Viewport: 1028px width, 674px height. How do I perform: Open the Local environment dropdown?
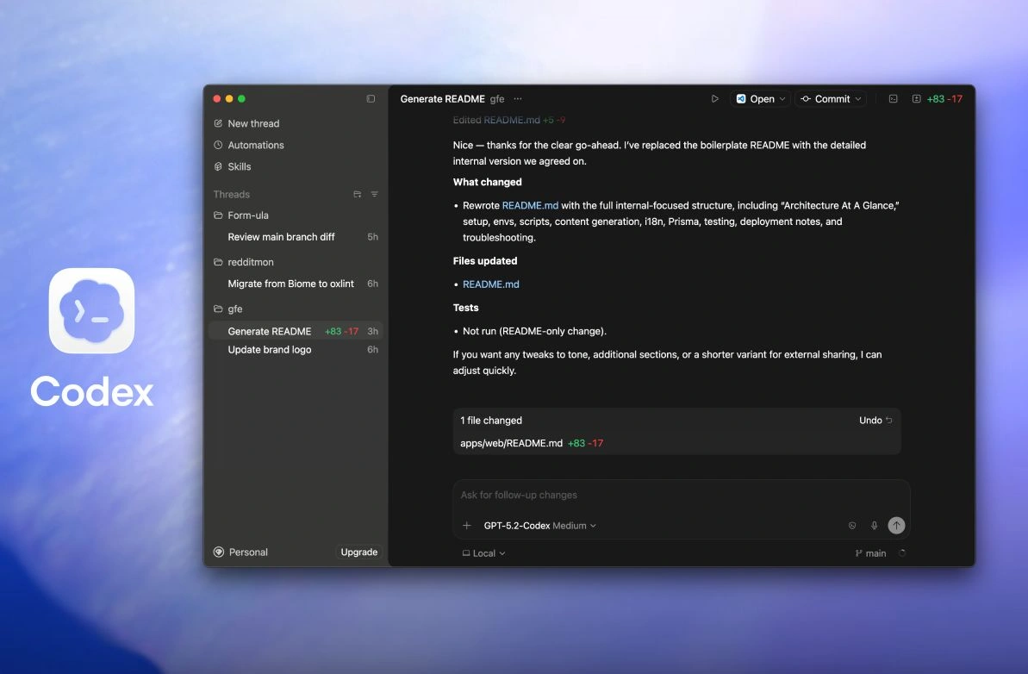(x=484, y=553)
